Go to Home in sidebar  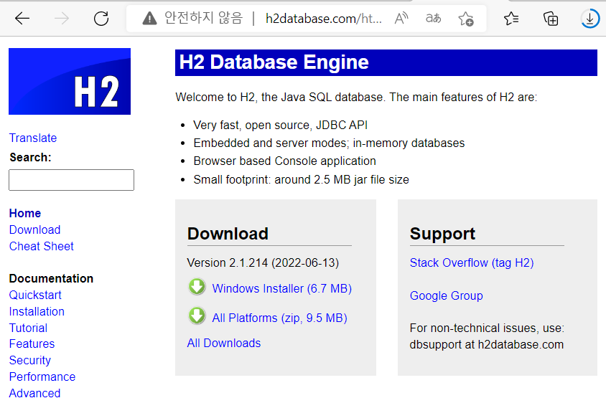pos(25,213)
